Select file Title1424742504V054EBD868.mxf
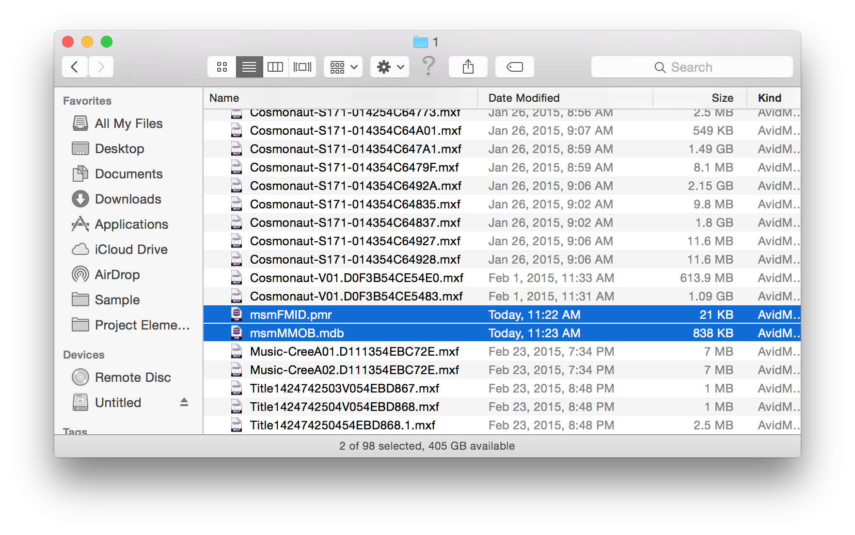This screenshot has width=855, height=535. (x=502, y=407)
